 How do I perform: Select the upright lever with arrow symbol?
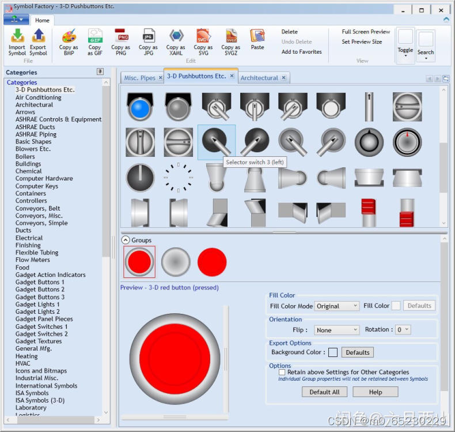point(369,107)
